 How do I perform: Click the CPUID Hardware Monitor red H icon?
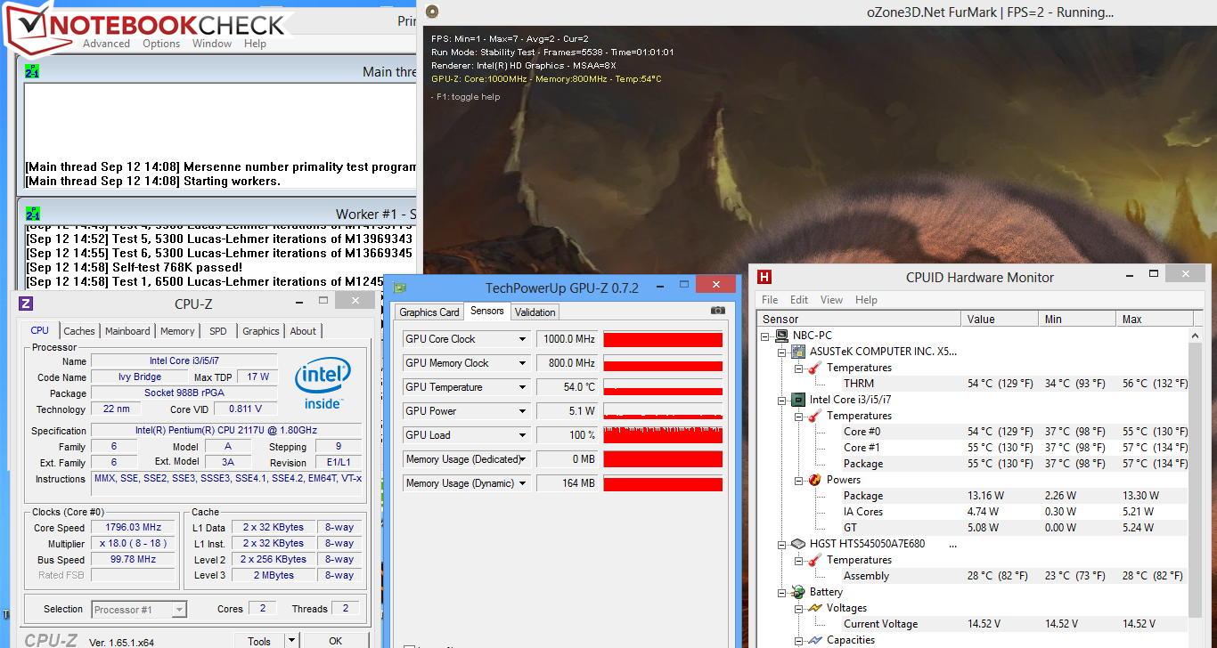[x=764, y=277]
